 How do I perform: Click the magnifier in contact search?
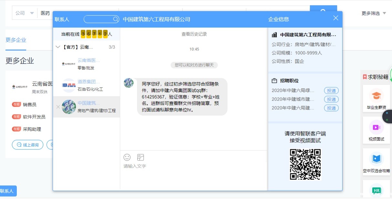[115, 19]
